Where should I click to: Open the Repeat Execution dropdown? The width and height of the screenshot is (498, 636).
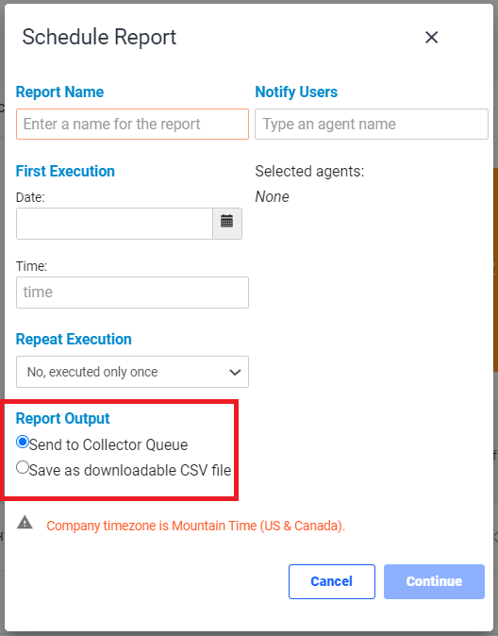pyautogui.click(x=132, y=372)
